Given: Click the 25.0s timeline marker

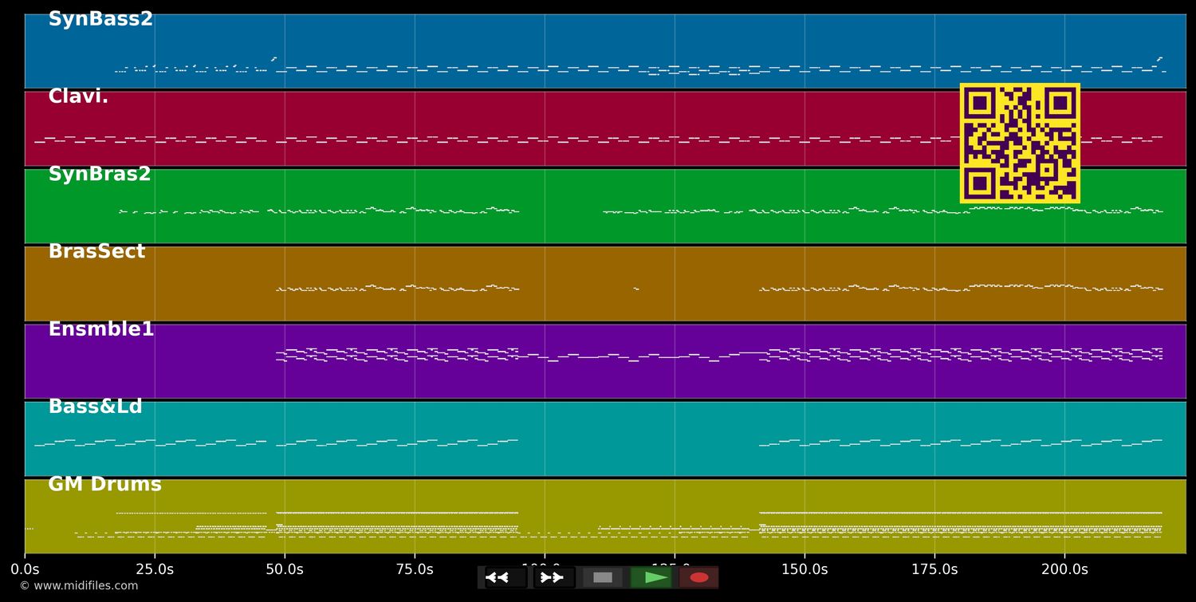Looking at the screenshot, I should (x=156, y=569).
